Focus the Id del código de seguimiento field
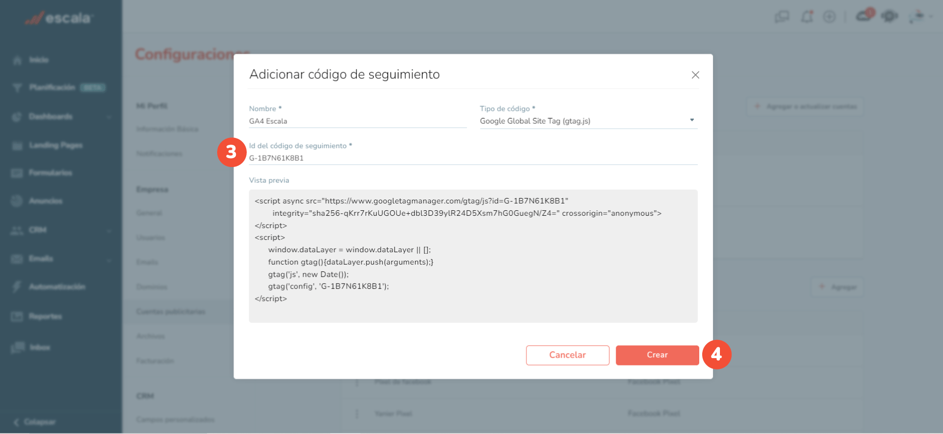This screenshot has height=434, width=943. (x=473, y=158)
